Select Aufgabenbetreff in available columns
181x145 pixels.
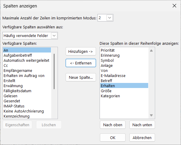point(18,55)
